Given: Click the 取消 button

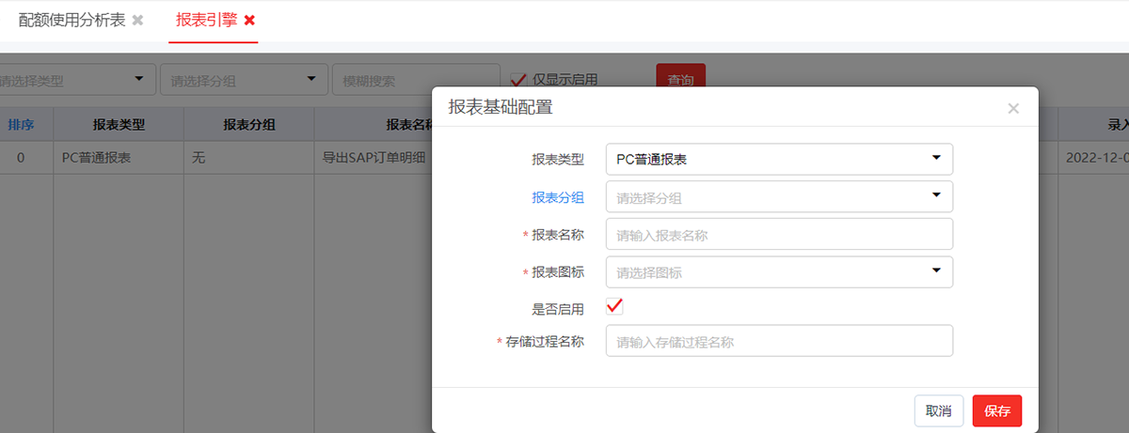Looking at the screenshot, I should [938, 410].
